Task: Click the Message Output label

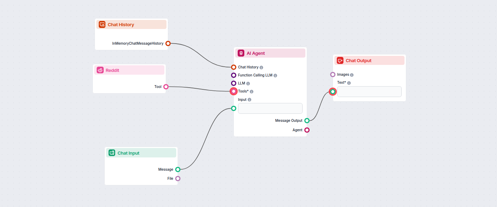Action: 289,120
